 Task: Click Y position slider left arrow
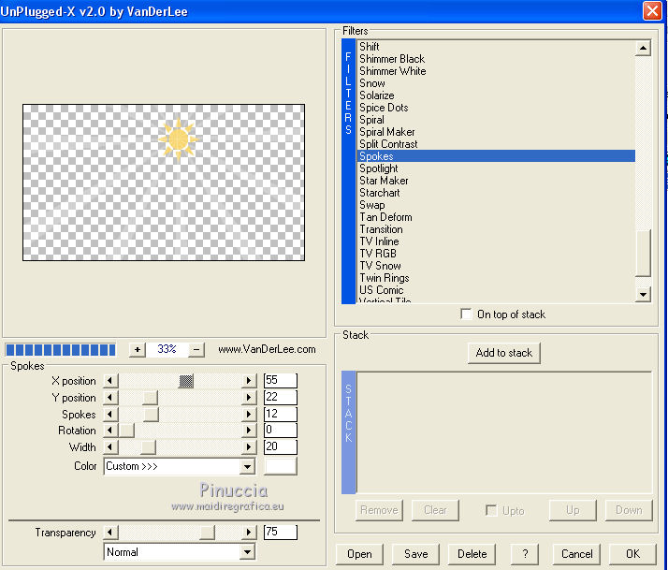[110, 398]
